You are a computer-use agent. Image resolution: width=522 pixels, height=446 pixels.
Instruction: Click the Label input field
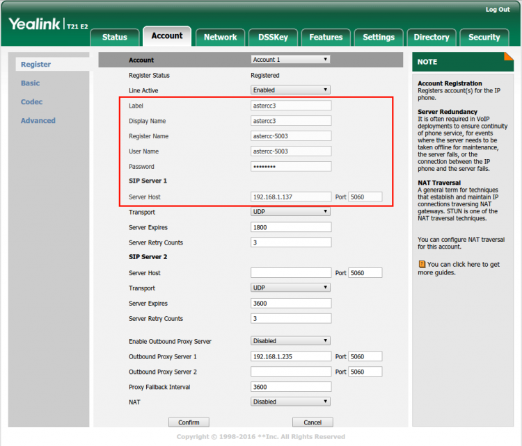point(290,106)
